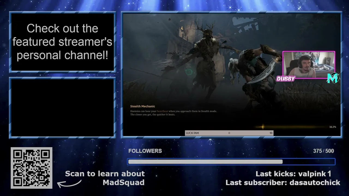Click the LUCK FAM goal bar

(229, 133)
